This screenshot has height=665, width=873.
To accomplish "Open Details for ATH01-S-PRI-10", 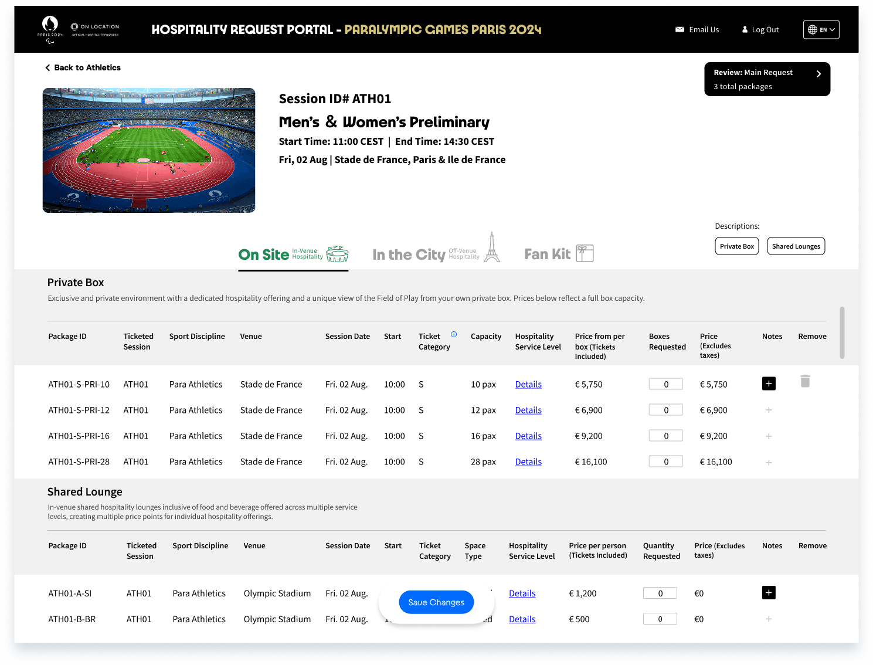I will tap(528, 384).
